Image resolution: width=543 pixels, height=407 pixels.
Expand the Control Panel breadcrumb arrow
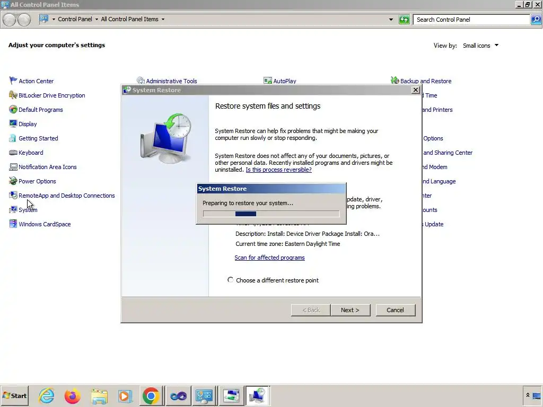(97, 20)
